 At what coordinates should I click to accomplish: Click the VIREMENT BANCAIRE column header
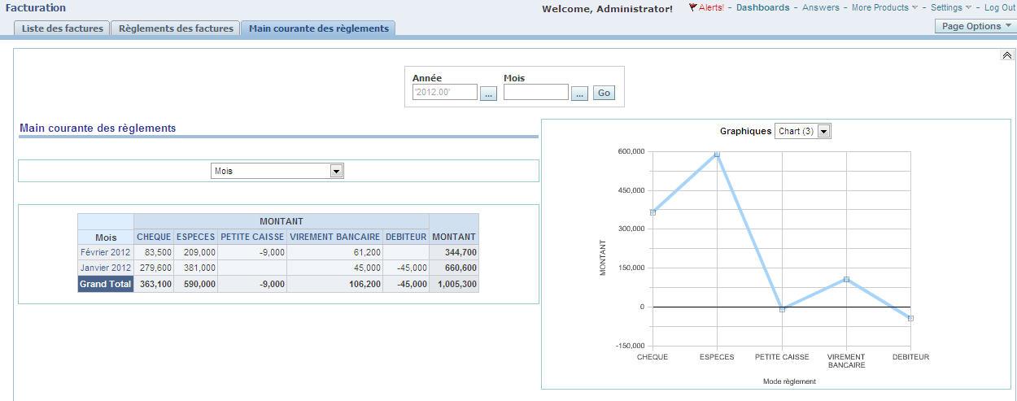point(335,237)
